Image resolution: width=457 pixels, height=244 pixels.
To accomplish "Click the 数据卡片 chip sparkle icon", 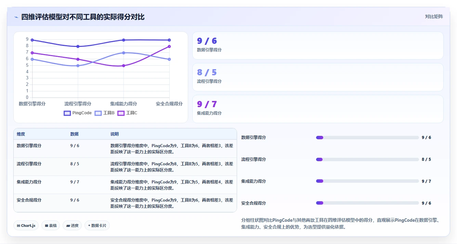I will (x=89, y=226).
